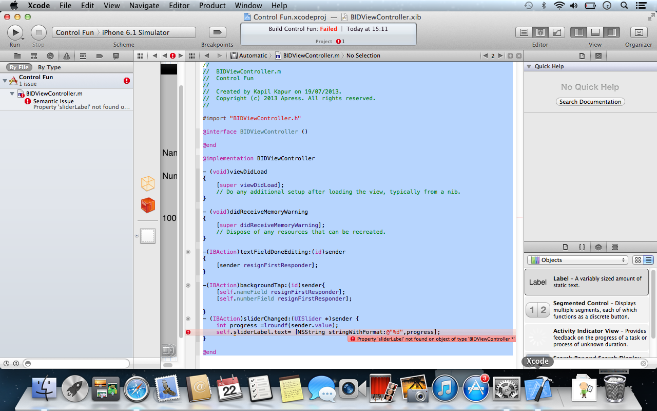This screenshot has width=657, height=411.
Task: Show the Search navigator
Action: coord(50,55)
